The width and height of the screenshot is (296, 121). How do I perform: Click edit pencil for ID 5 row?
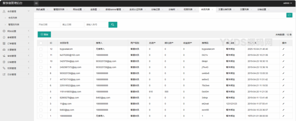tap(283, 91)
